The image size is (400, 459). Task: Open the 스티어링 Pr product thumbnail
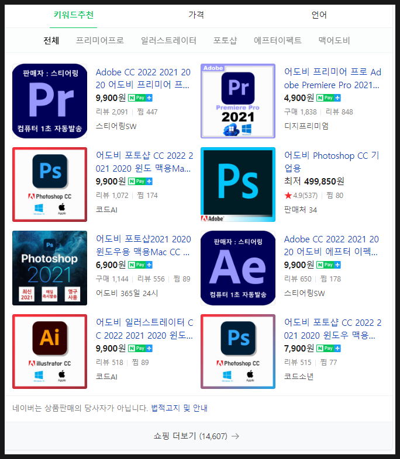coord(50,101)
